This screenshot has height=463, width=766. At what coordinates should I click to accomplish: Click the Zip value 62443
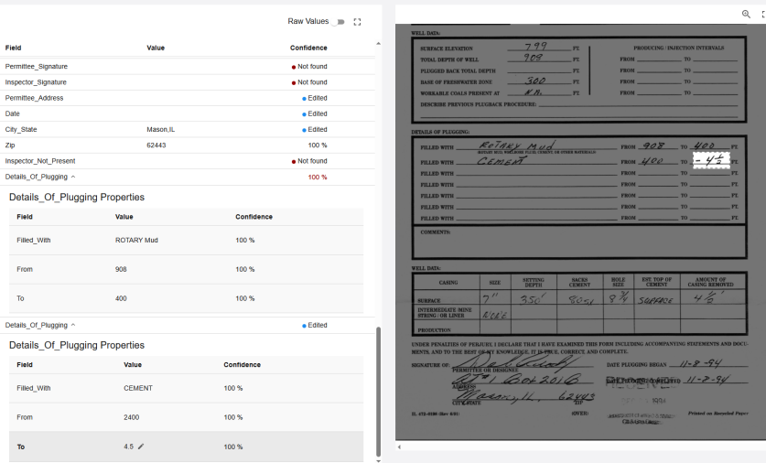coord(156,145)
